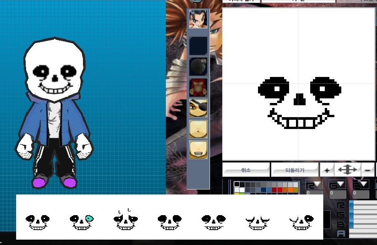This screenshot has width=377, height=245.
Task: Click the 취소 (cancel) button
Action: (246, 170)
